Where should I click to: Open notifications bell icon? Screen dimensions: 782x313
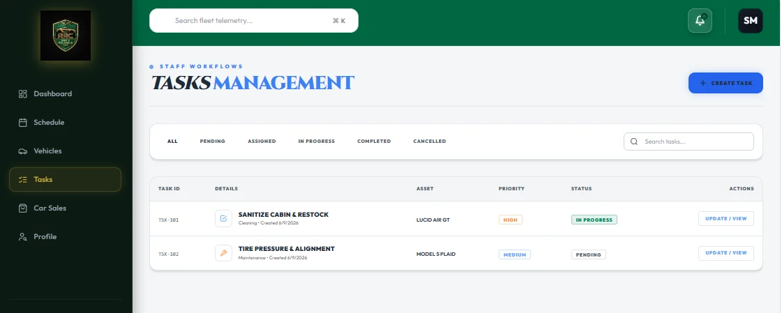click(700, 21)
